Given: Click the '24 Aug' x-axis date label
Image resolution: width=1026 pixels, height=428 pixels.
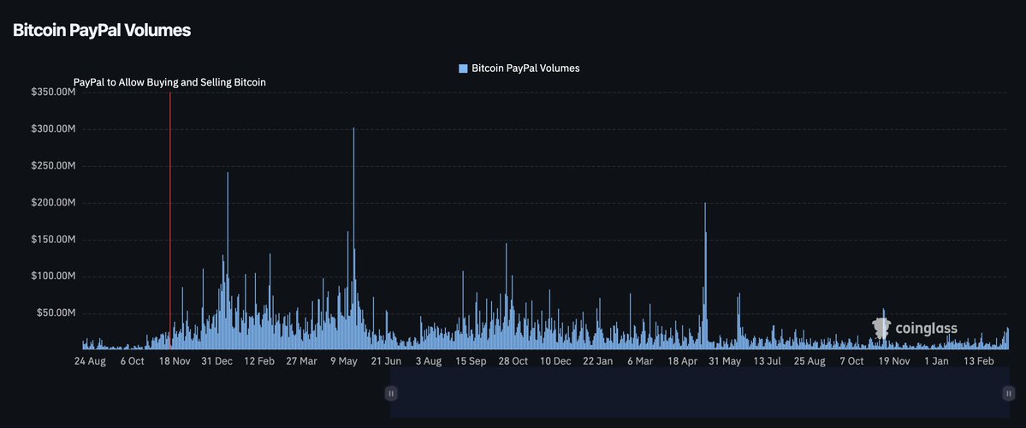Looking at the screenshot, I should [x=90, y=361].
